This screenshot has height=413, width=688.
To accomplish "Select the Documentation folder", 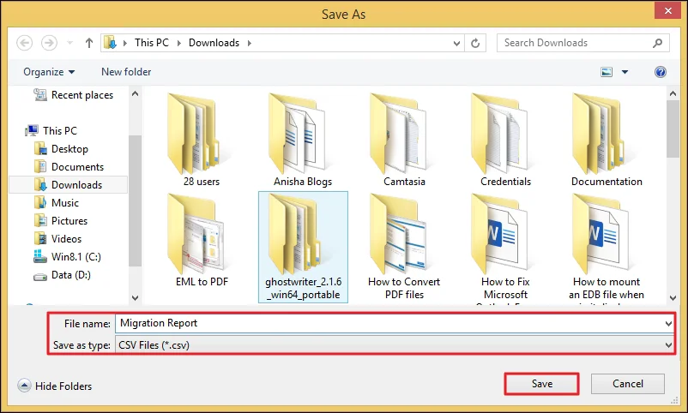I will [x=607, y=140].
